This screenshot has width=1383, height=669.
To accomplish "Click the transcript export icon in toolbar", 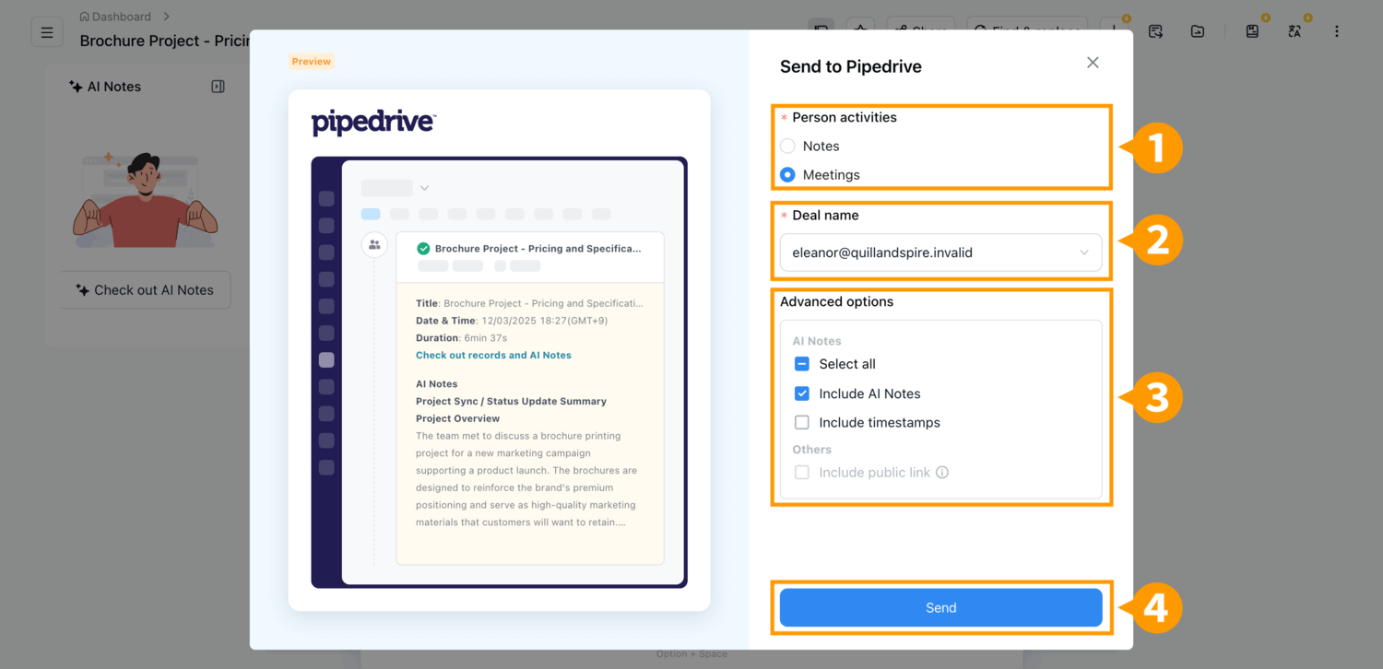I will point(1155,31).
